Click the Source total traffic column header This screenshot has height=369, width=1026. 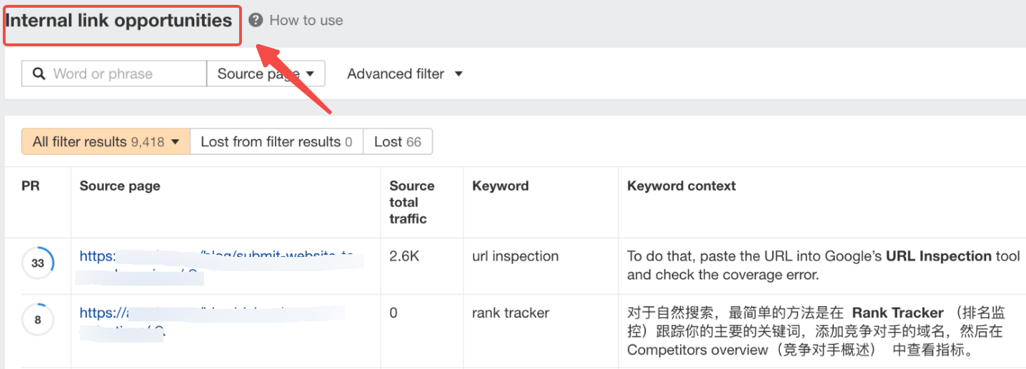point(412,202)
